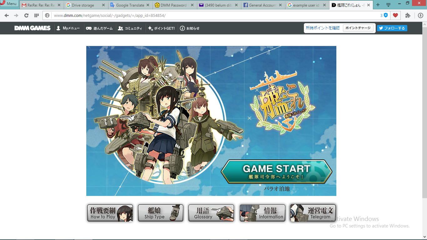The width and height of the screenshot is (427, 240).
Task: Close the DMM Password tab
Action: point(192,5)
